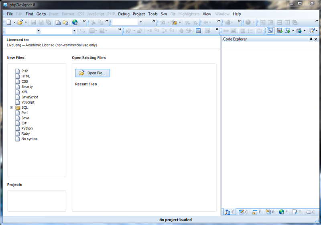321x225 pixels.
Task: Open the second combo dropdown on second toolbar
Action: coord(74,31)
